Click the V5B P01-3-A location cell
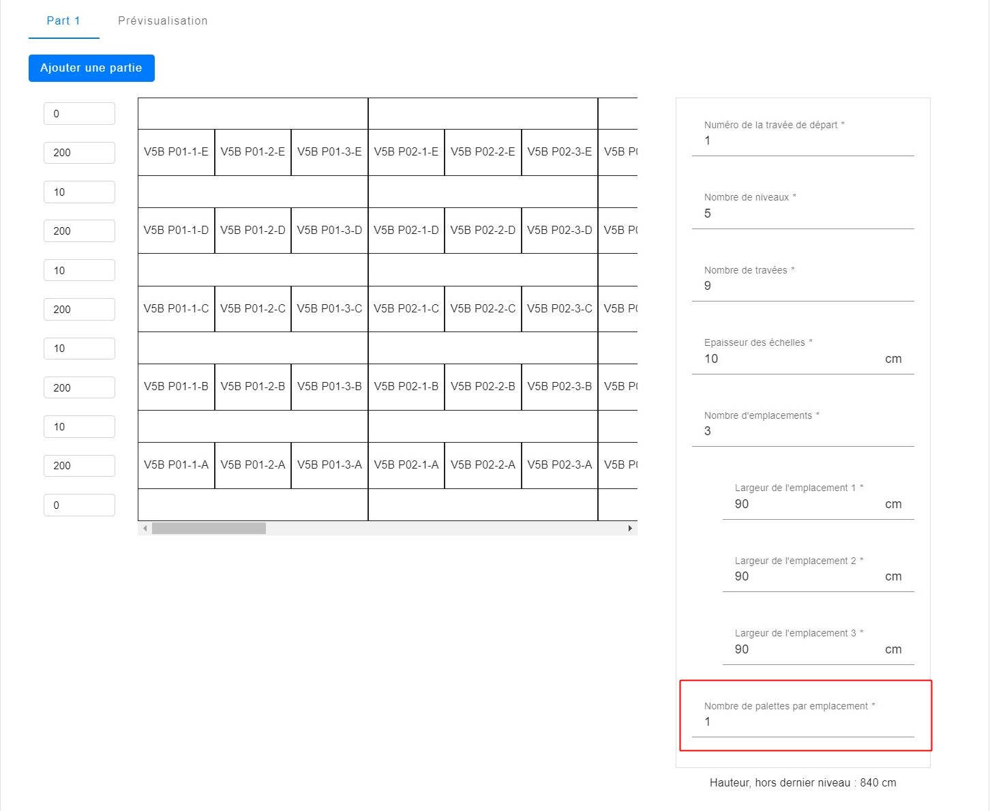Viewport: 990px width, 811px height. coord(329,465)
